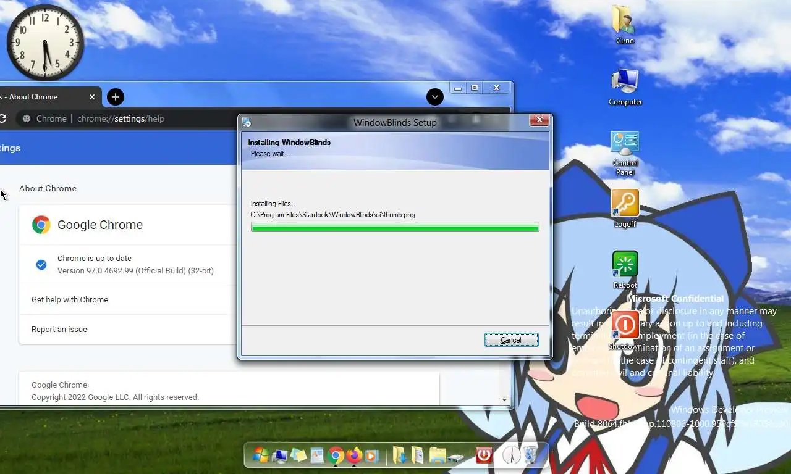Open the Documents folder in dock
The height and width of the screenshot is (474, 791).
coord(418,455)
